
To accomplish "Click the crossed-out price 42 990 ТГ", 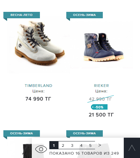I will (100, 99).
